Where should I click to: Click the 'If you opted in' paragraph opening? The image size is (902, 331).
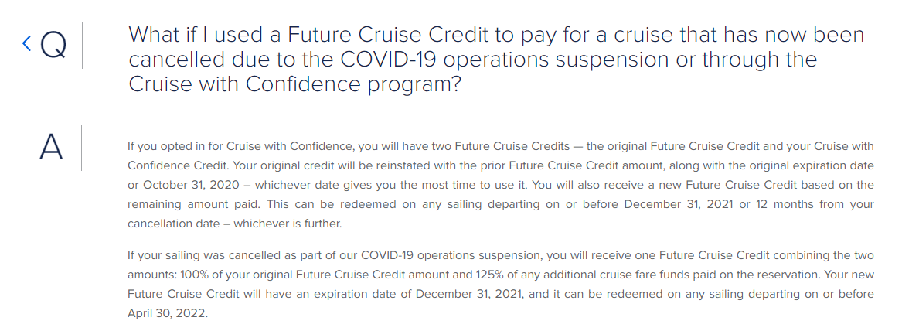[159, 145]
